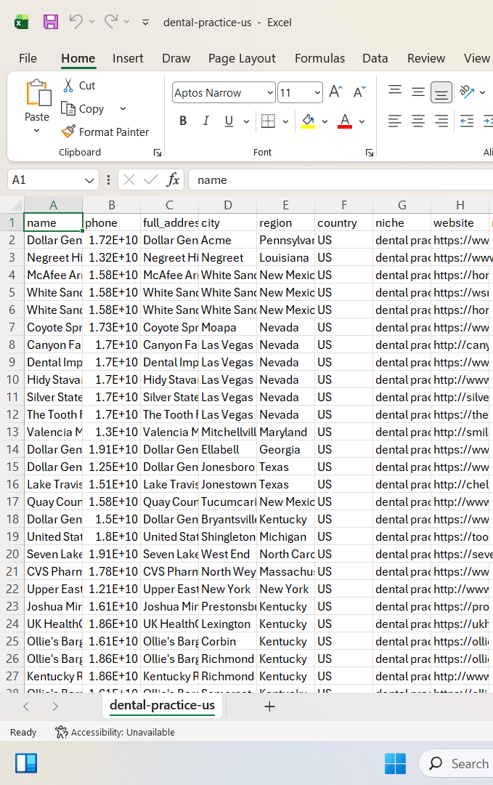Click the Save icon in title bar

click(x=51, y=22)
